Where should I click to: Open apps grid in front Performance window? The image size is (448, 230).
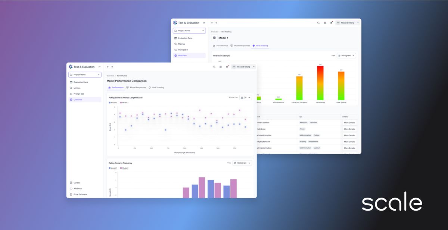click(x=220, y=67)
